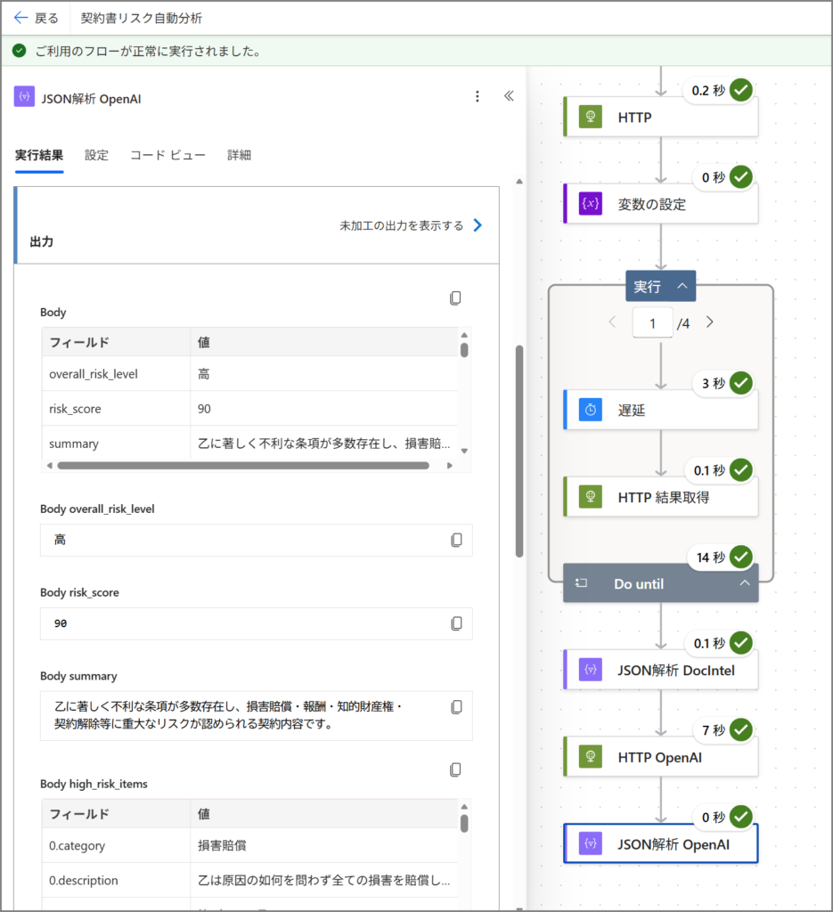
Task: Copy the Body summary text
Action: coord(456,707)
